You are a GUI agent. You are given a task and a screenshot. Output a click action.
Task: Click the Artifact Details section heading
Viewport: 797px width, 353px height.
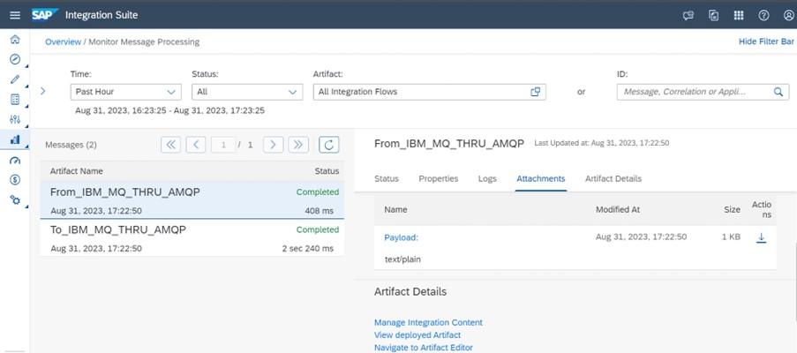click(x=410, y=292)
